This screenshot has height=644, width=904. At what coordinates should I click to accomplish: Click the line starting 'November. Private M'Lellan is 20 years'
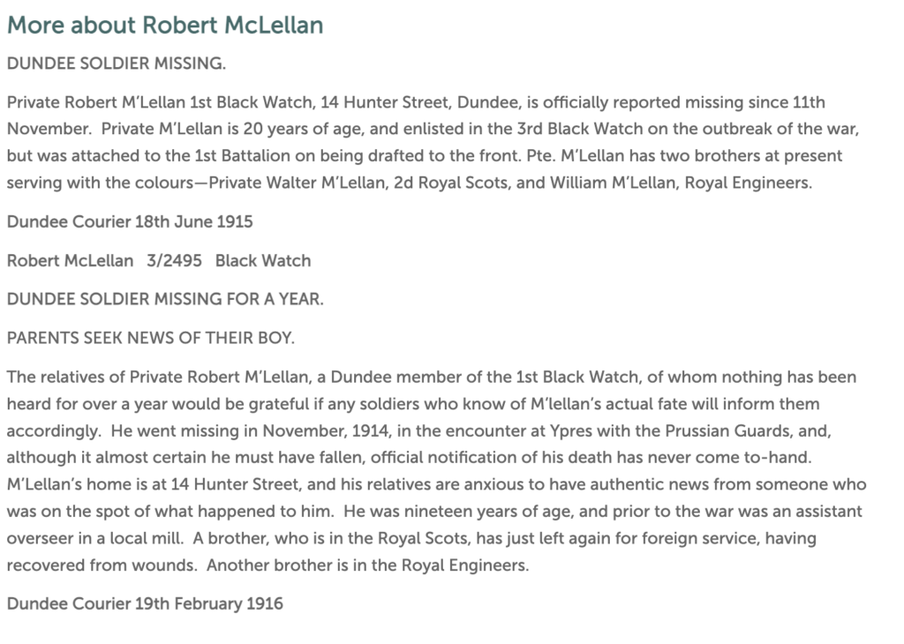click(433, 129)
